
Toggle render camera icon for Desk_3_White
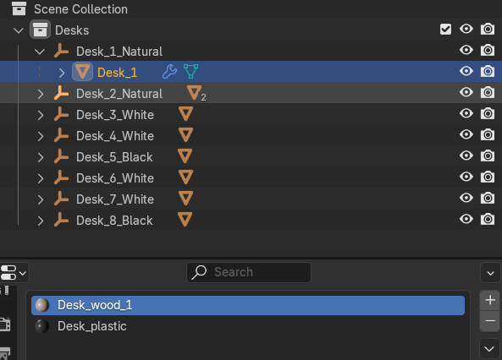pyautogui.click(x=488, y=113)
